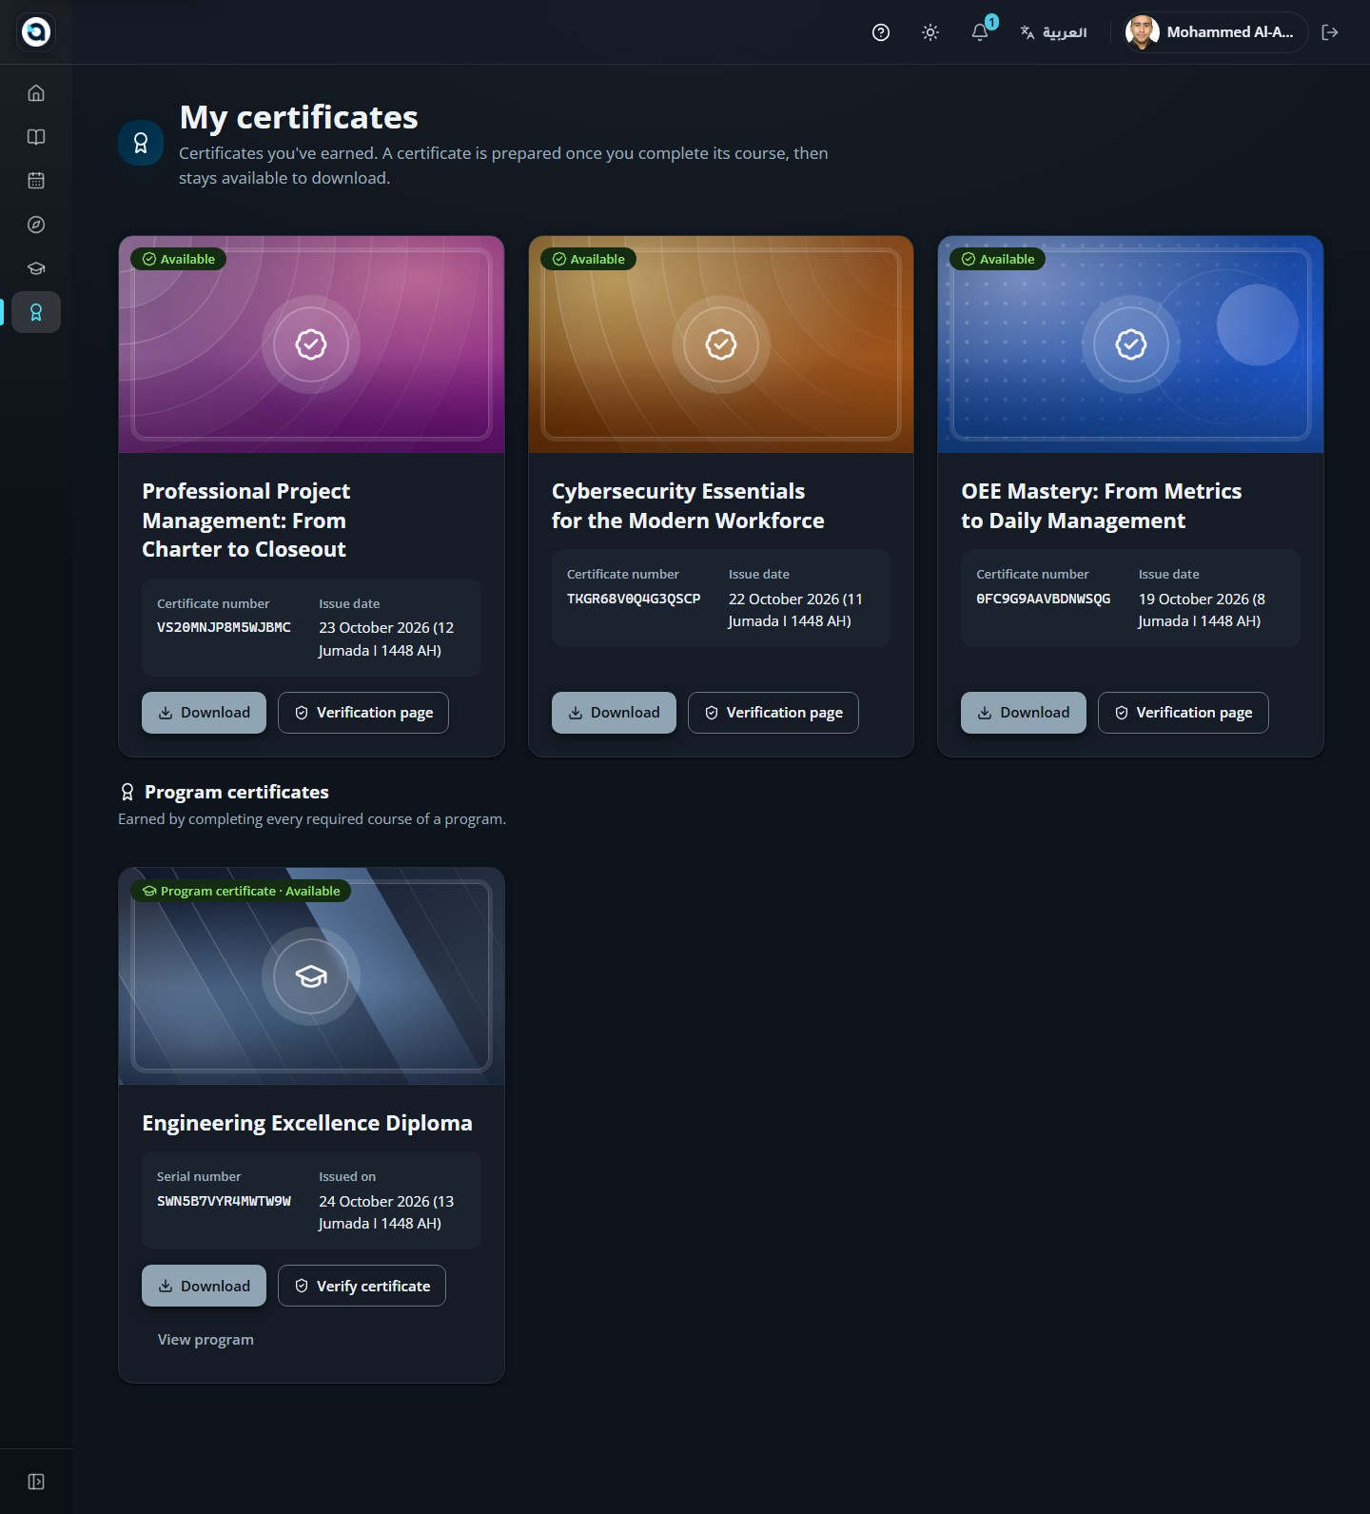The image size is (1370, 1514).
Task: Switch language to العربية
Action: pyautogui.click(x=1053, y=32)
